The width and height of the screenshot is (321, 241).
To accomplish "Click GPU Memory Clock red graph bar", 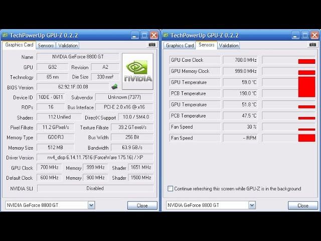I will [x=306, y=72].
